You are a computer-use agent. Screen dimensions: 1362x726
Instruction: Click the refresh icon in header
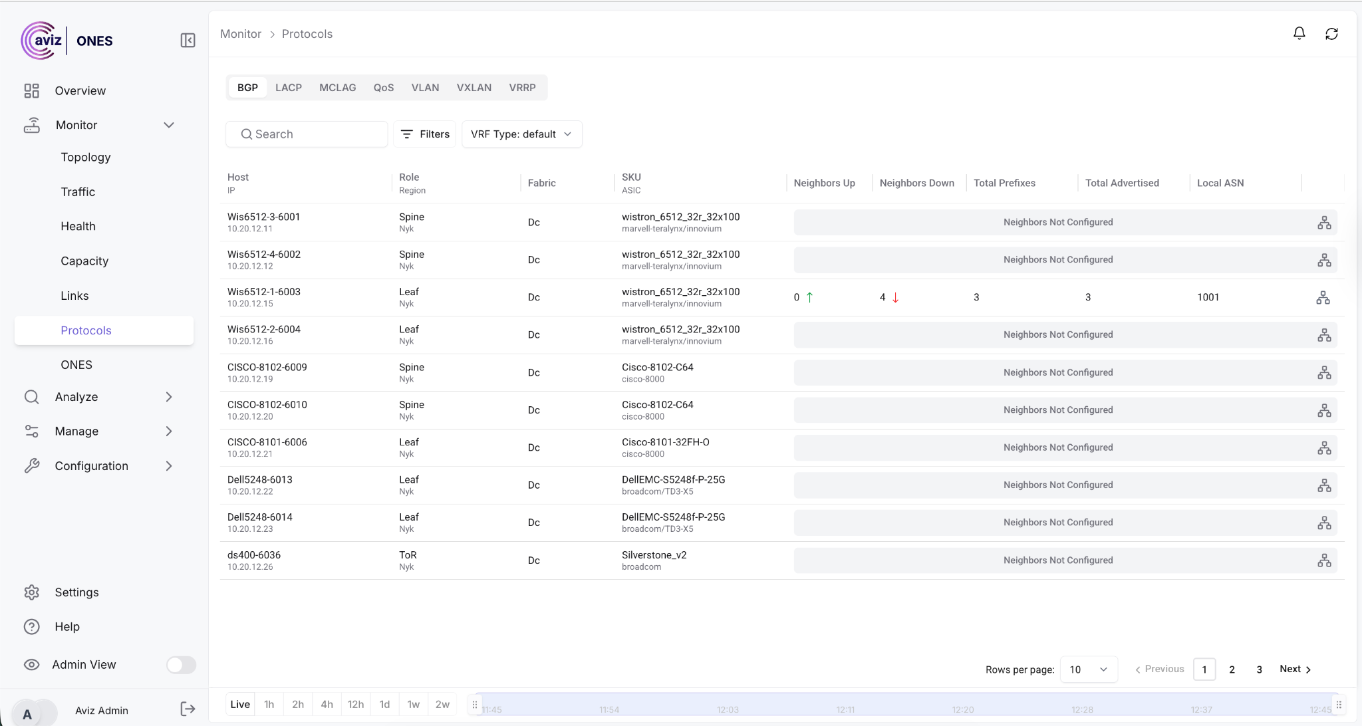[x=1331, y=34]
